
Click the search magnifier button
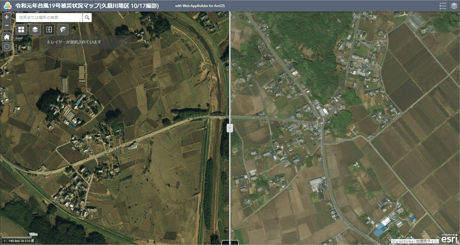[x=87, y=18]
